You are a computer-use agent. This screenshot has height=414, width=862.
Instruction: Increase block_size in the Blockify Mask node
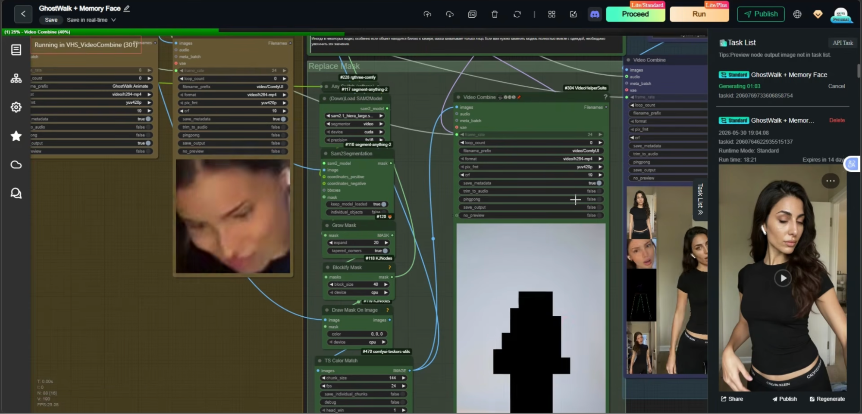pyautogui.click(x=386, y=284)
